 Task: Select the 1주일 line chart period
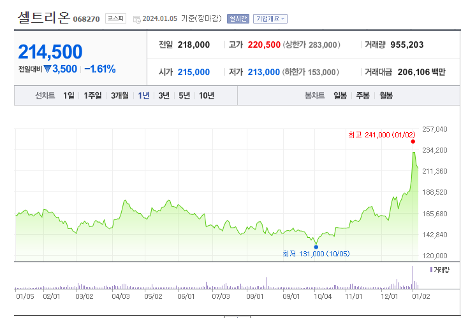pos(92,95)
